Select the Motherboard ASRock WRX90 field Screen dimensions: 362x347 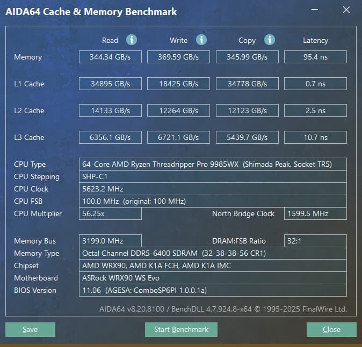coord(213,278)
